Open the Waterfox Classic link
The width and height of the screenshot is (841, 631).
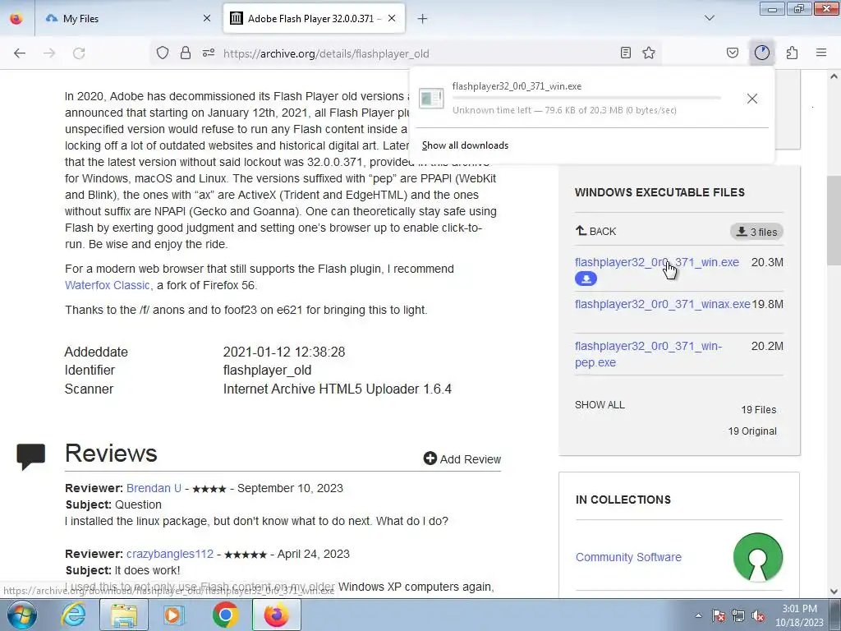point(108,285)
